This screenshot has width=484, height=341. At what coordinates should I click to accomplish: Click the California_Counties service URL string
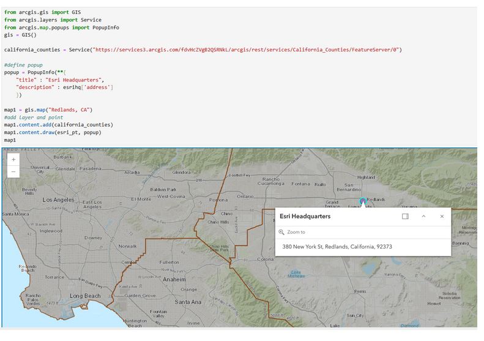[246, 50]
